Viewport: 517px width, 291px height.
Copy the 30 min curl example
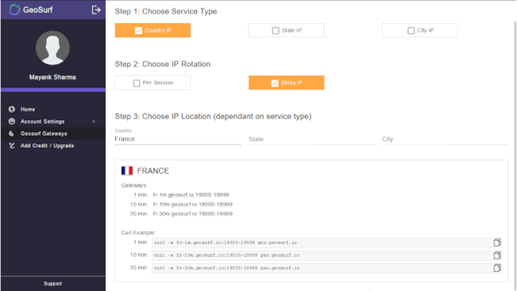click(x=497, y=268)
